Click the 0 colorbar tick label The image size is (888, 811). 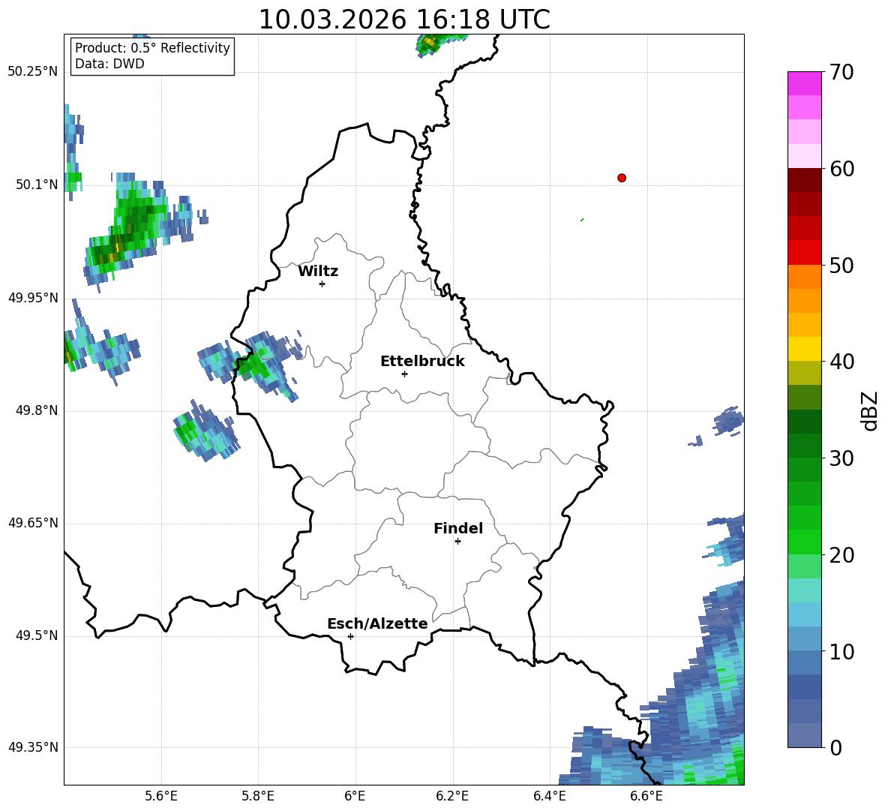coord(835,748)
